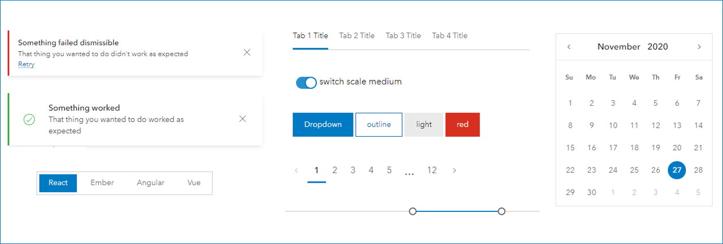Go to previous month in calendar

569,47
